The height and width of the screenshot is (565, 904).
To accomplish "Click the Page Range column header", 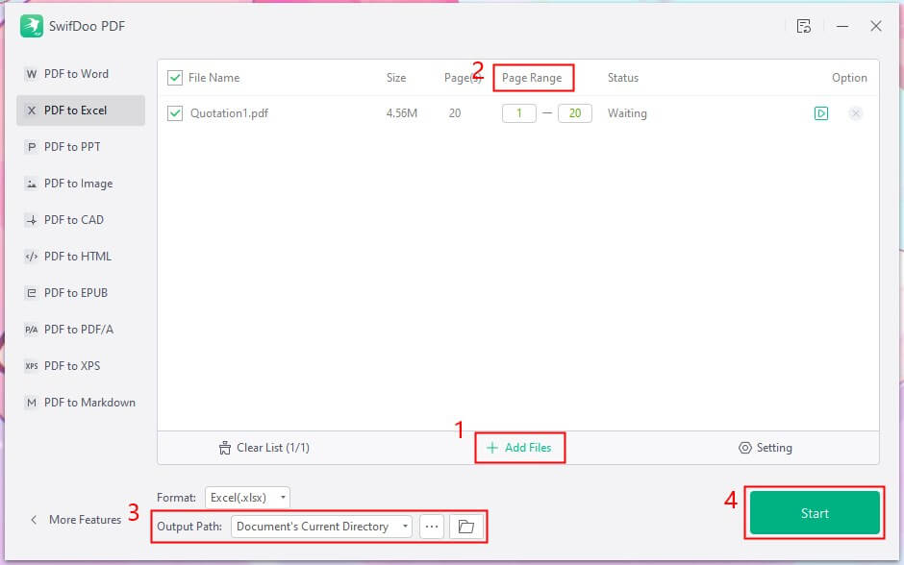I will click(x=532, y=78).
